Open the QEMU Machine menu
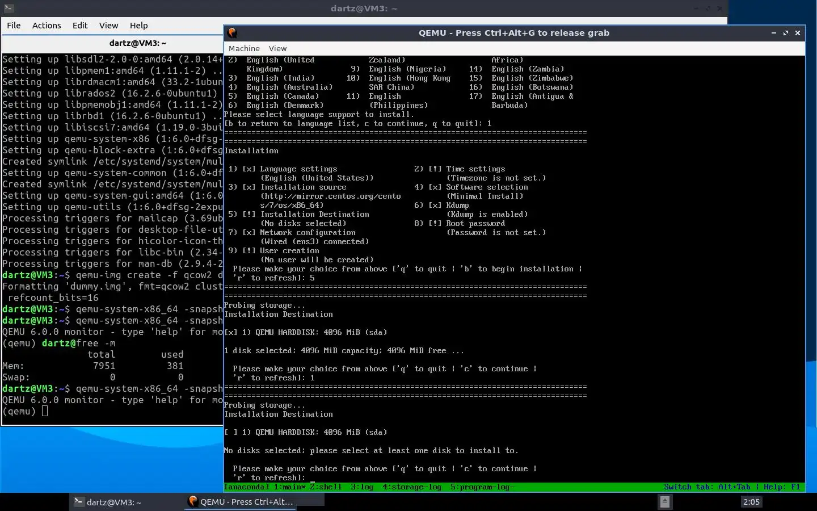817x511 pixels. pyautogui.click(x=244, y=49)
